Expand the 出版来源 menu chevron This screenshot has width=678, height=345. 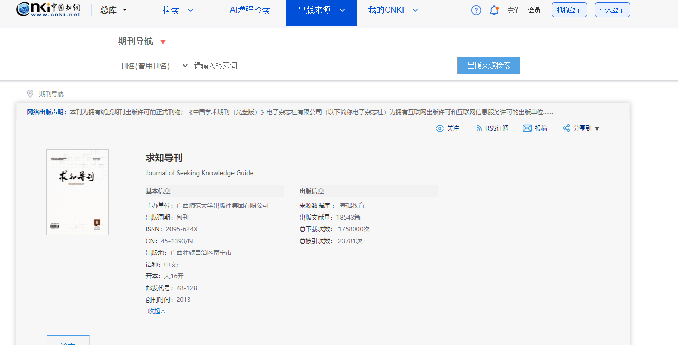(x=342, y=10)
